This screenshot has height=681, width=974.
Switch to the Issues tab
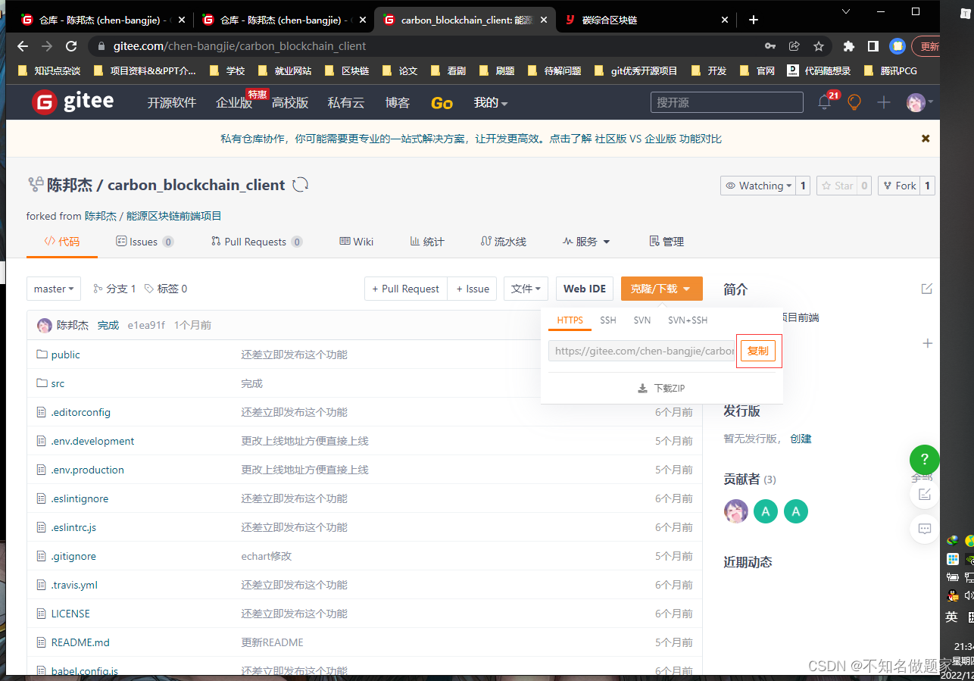click(x=145, y=242)
